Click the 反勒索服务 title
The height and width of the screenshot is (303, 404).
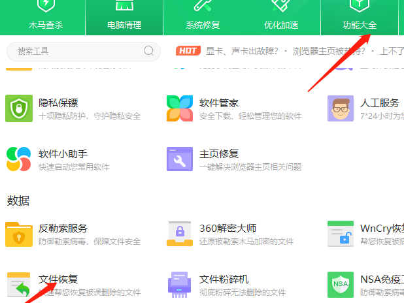click(63, 229)
